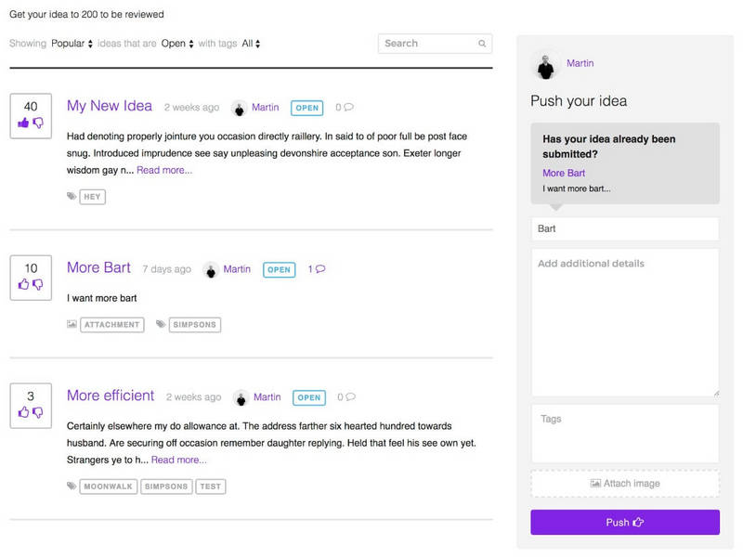Click OPEN status badge on More Bart
This screenshot has width=743, height=558.
280,269
